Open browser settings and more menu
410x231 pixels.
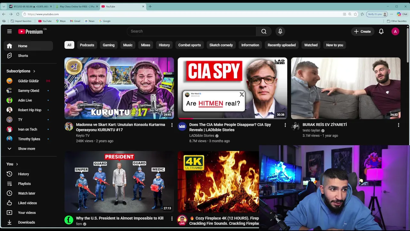[x=391, y=14]
